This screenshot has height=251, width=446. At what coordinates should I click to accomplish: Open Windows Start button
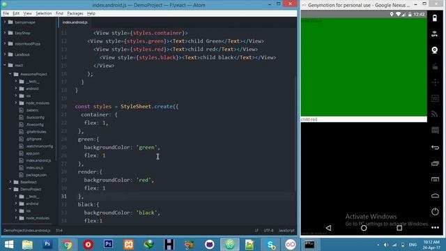tap(9, 245)
